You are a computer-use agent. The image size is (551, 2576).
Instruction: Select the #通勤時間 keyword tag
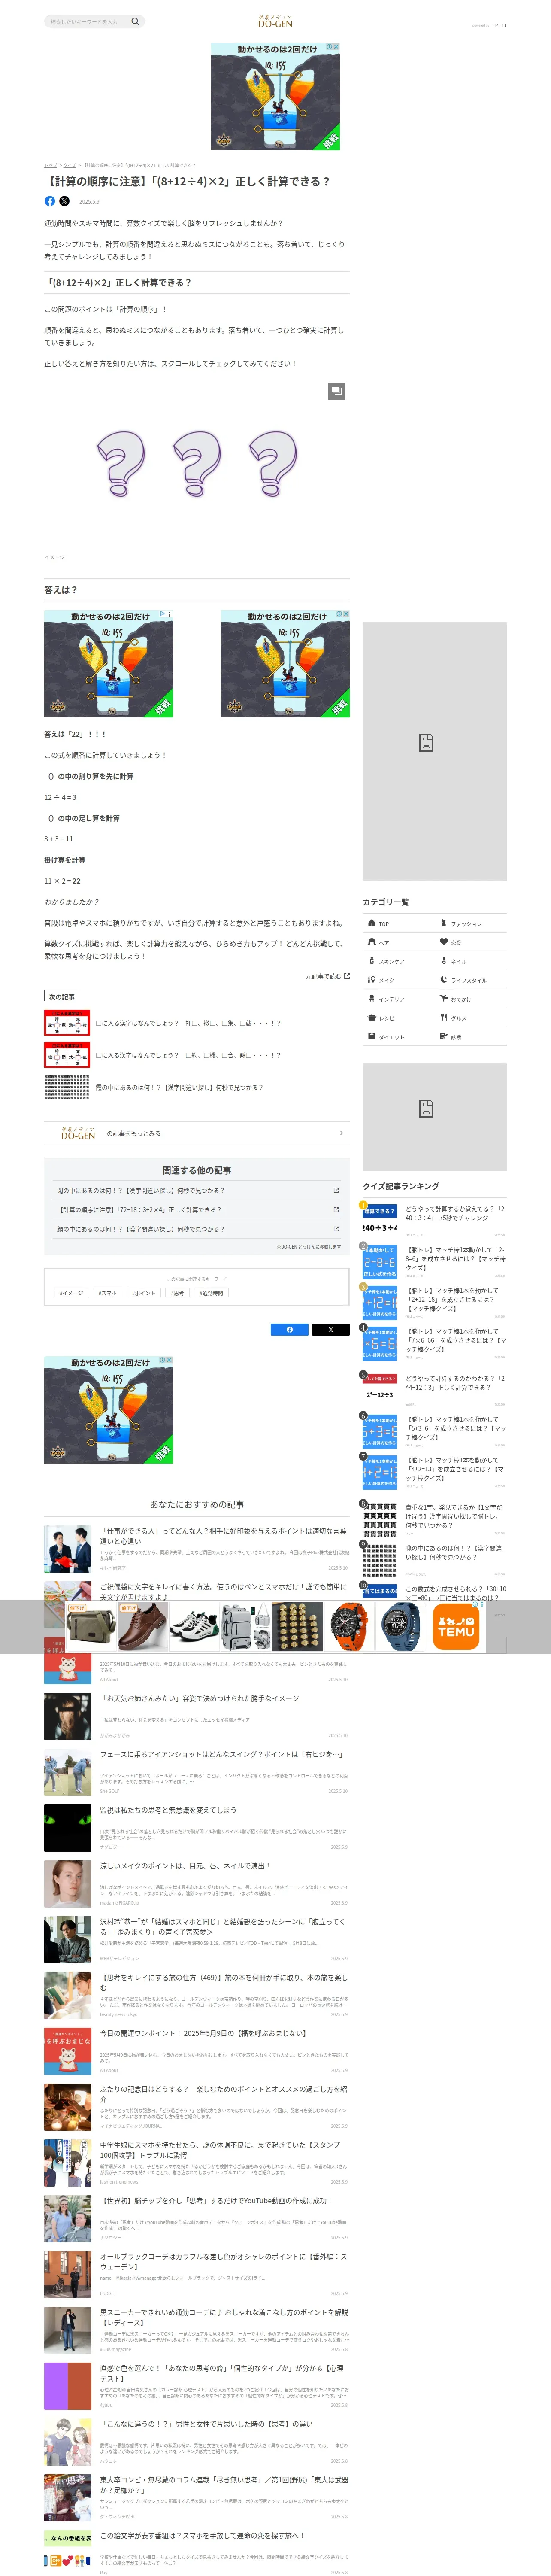point(212,1293)
